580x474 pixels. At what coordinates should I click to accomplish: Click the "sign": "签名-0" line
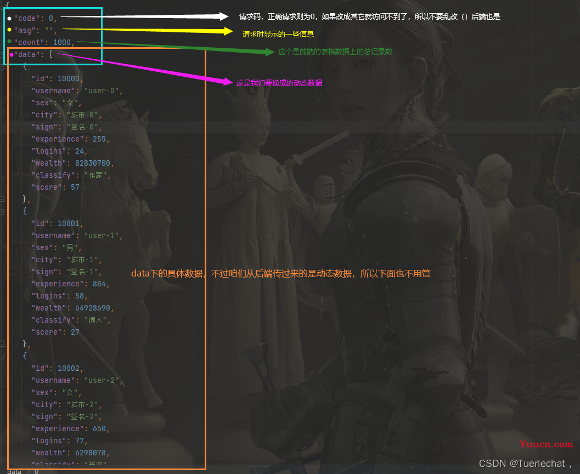66,127
